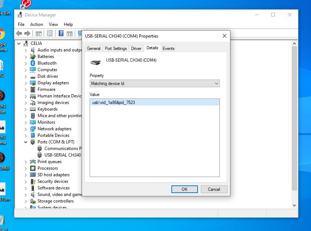Click the action pane toolbar icon
The image size is (311, 231).
pos(70,33)
